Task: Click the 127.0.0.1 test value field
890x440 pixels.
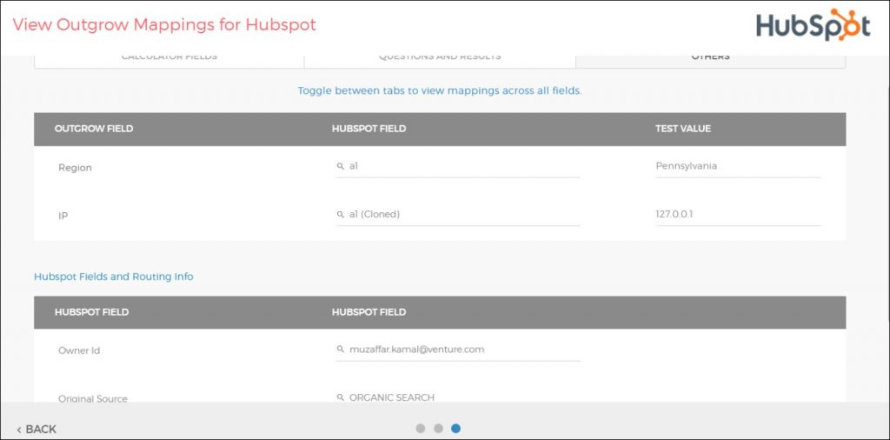Action: tap(737, 214)
